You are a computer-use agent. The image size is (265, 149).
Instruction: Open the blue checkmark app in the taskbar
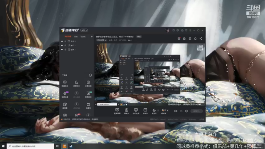pos(71,146)
